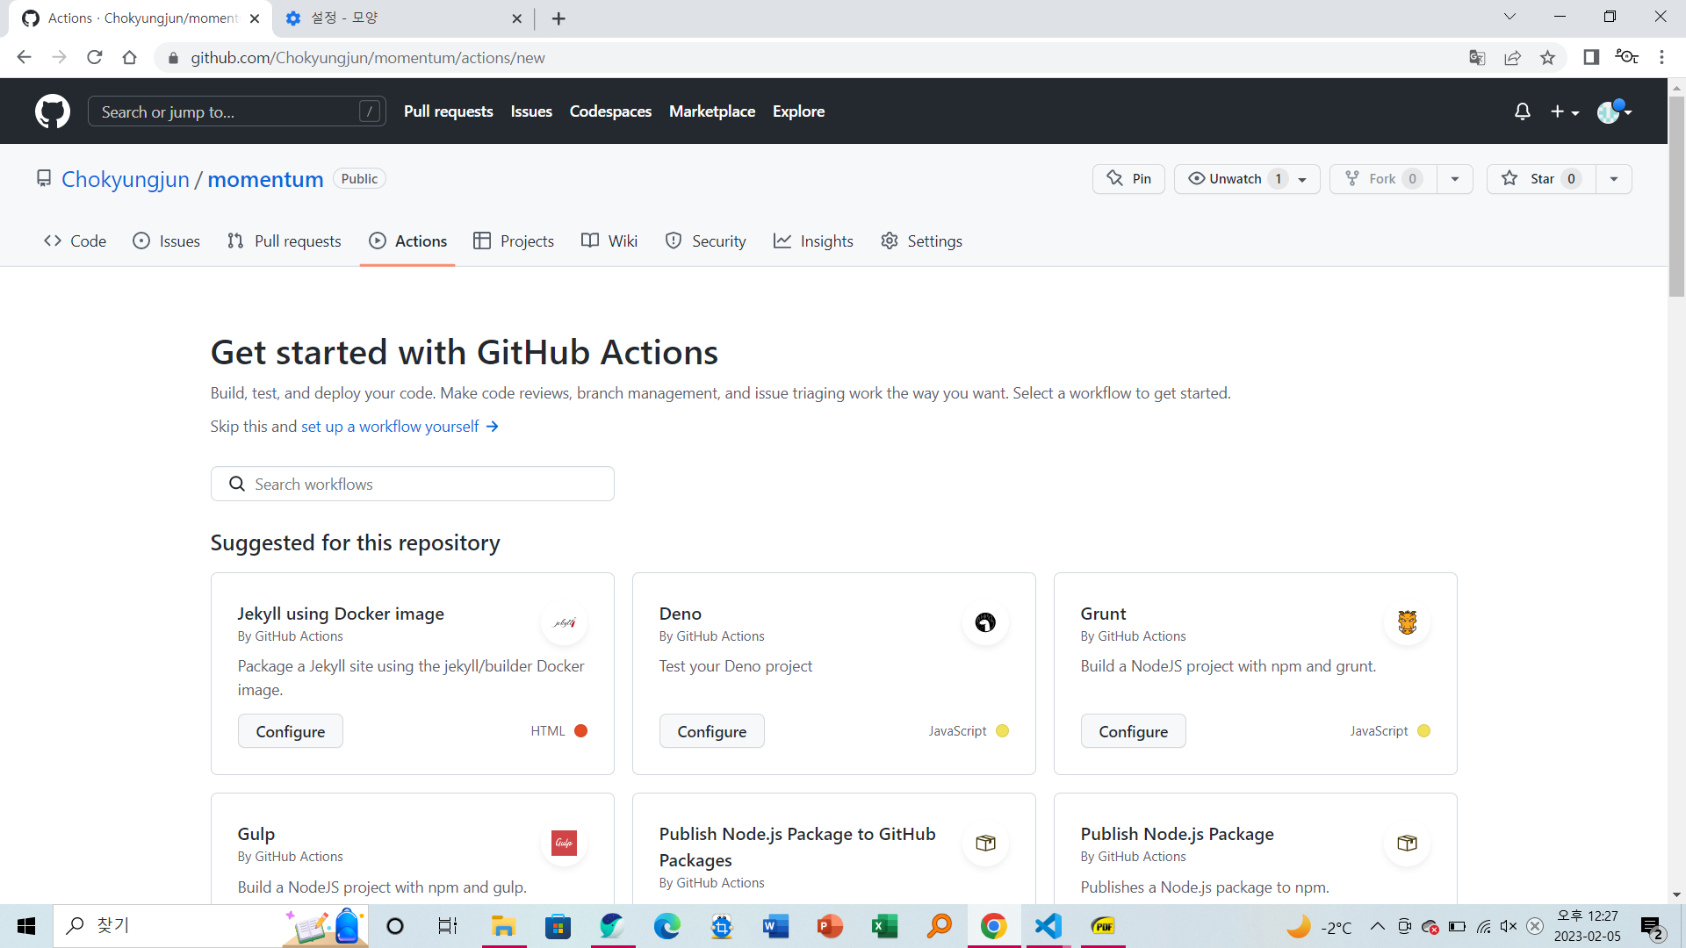Configure the Jekyll using Docker image workflow
1686x948 pixels.
point(291,731)
